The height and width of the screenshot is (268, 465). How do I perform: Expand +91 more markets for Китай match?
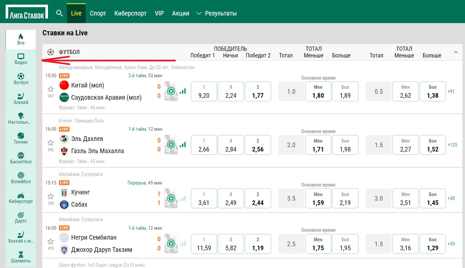click(451, 91)
